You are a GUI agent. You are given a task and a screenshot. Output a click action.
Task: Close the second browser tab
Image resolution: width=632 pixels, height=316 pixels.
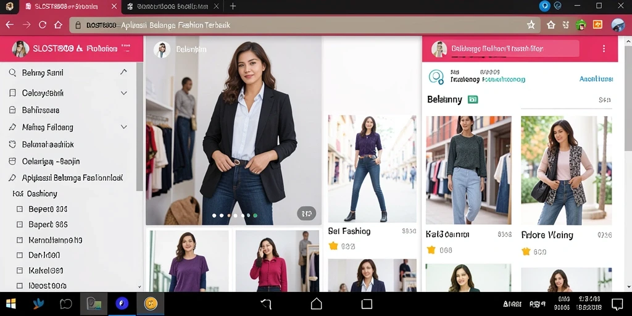pyautogui.click(x=217, y=6)
